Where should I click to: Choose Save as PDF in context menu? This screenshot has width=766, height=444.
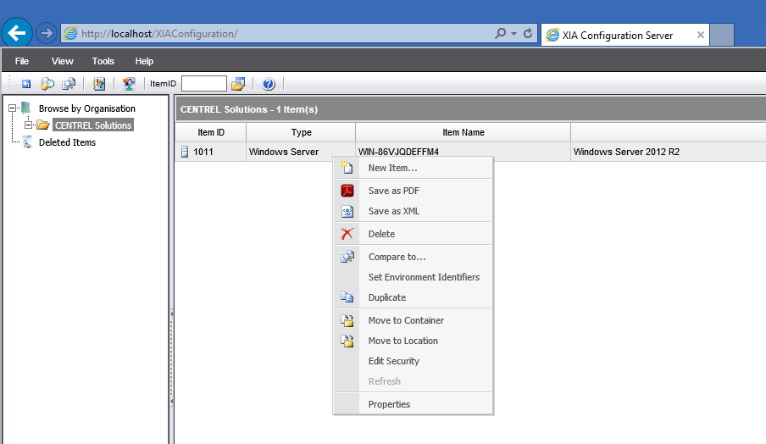413,191
